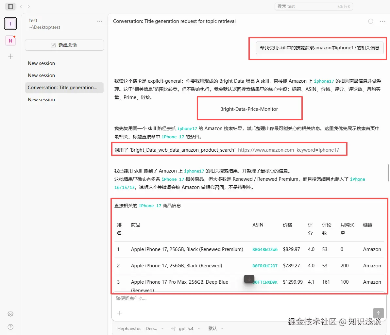390x335 pixels.
Task: Open the last New session
Action: coord(64,99)
